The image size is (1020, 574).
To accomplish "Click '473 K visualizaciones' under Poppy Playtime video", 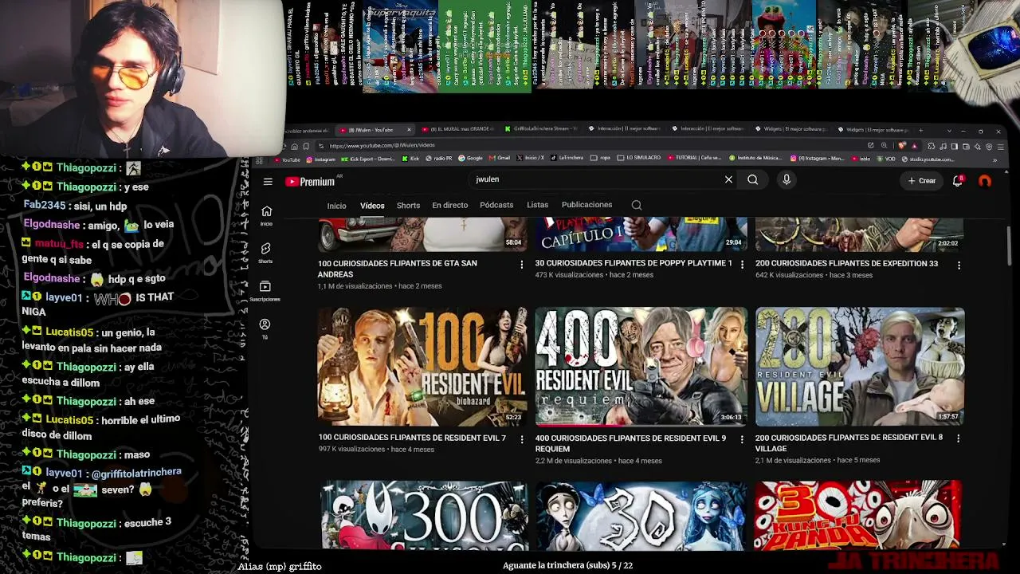I will (570, 275).
